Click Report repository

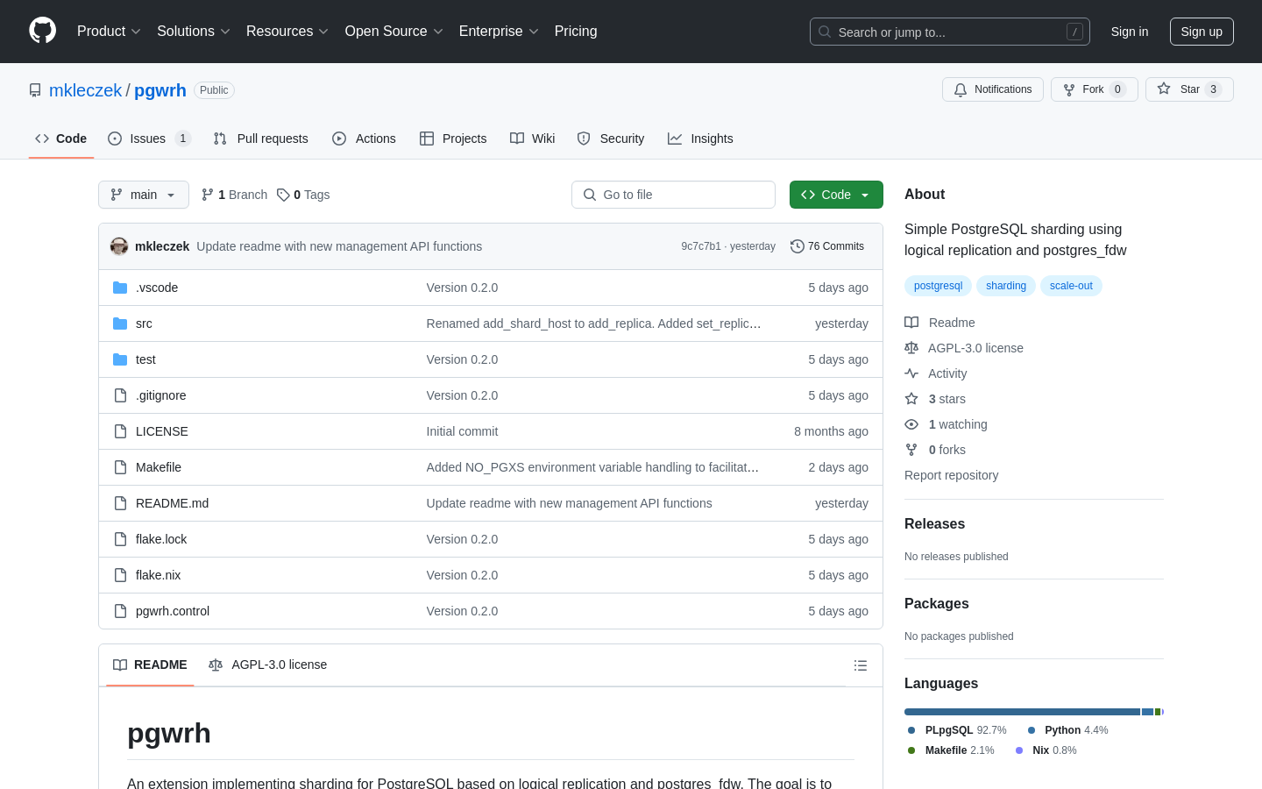951,475
